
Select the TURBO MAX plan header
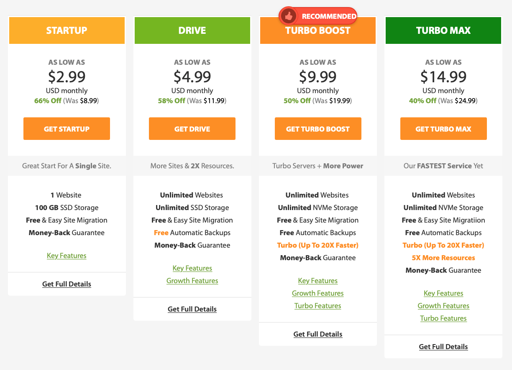[x=443, y=30]
